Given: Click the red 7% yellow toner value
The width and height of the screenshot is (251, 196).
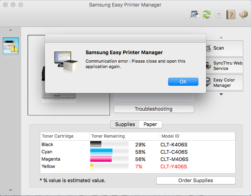Looking at the screenshot, I should point(139,167).
